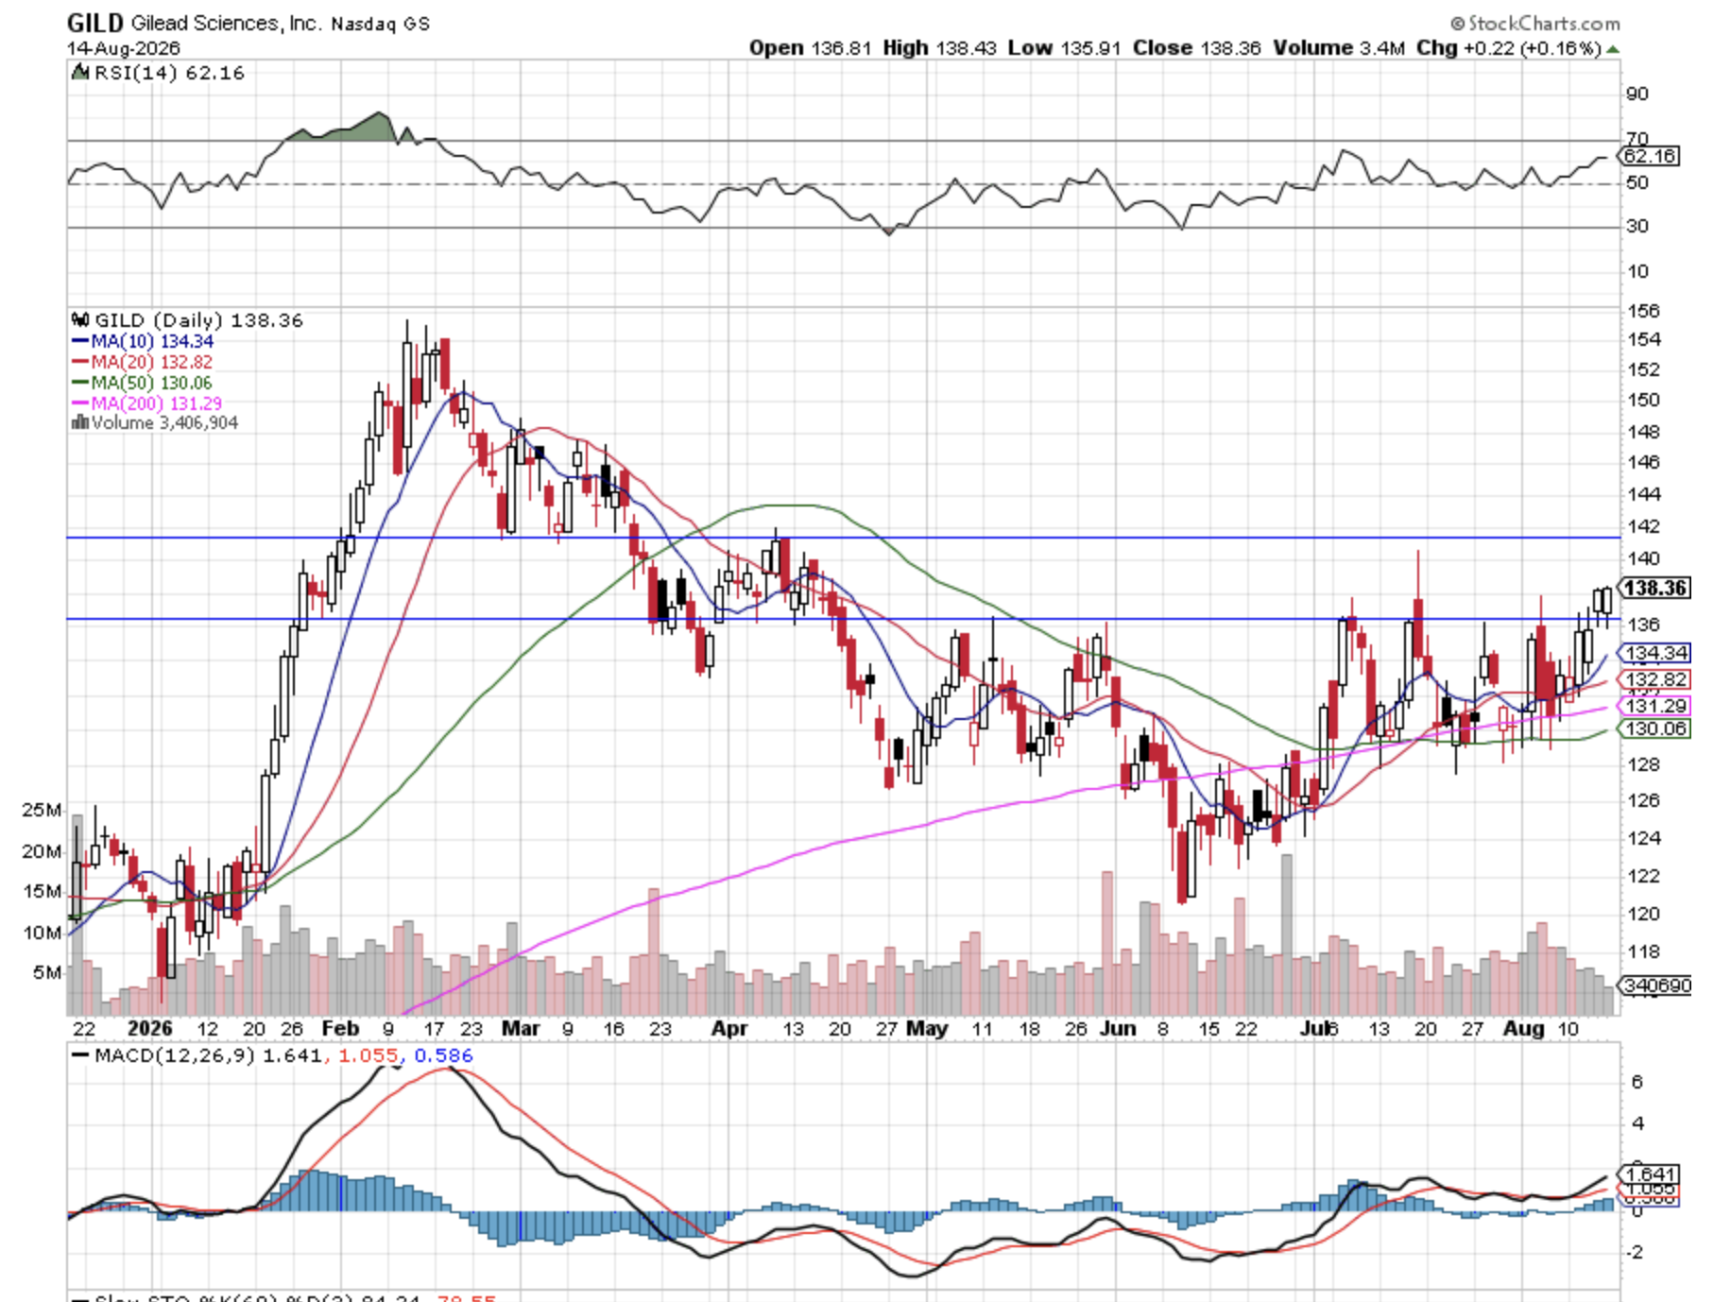
Task: Click the volume bars icon in the legend
Action: click(x=80, y=422)
